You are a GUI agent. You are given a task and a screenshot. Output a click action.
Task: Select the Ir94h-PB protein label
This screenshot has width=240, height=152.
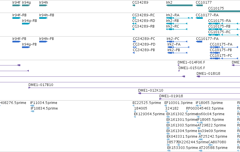point(47,39)
